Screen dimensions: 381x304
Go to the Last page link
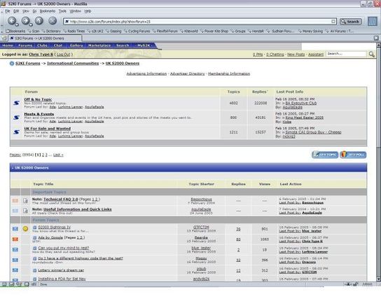58,154
